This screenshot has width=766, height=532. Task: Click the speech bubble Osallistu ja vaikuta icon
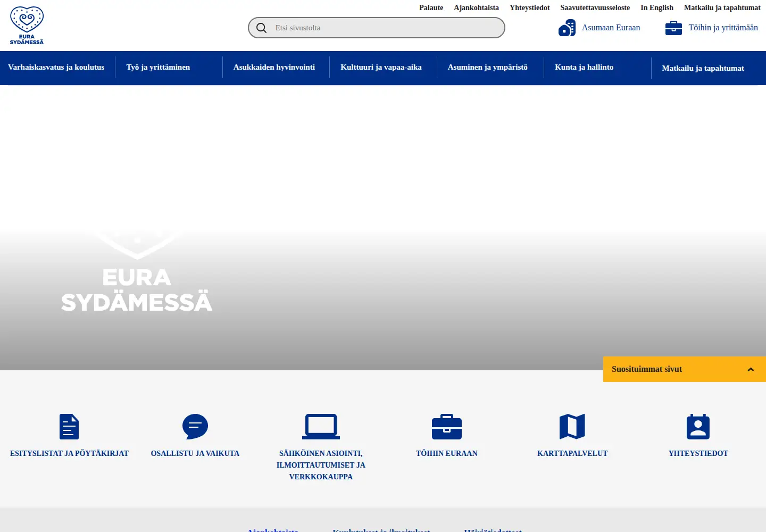pyautogui.click(x=195, y=427)
